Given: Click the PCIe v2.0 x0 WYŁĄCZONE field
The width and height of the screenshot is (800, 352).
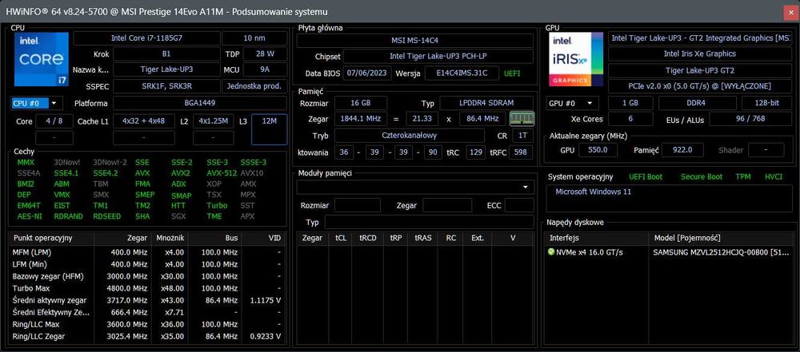Looking at the screenshot, I should coord(699,86).
